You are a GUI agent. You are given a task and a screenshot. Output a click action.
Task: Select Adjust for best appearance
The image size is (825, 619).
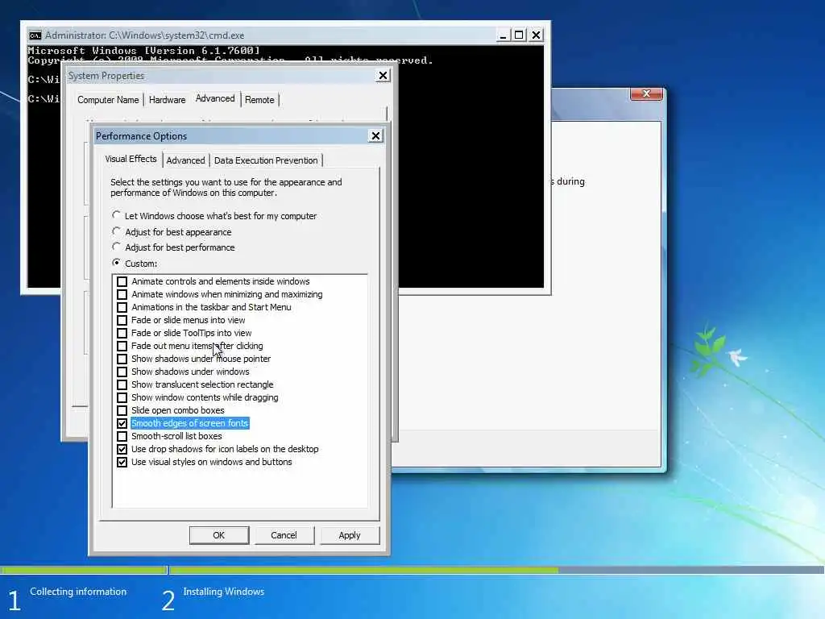coord(116,231)
